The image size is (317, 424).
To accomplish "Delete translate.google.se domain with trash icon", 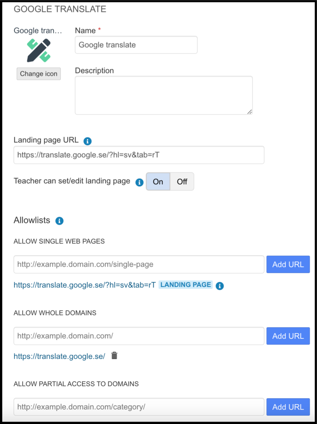I will pos(114,355).
